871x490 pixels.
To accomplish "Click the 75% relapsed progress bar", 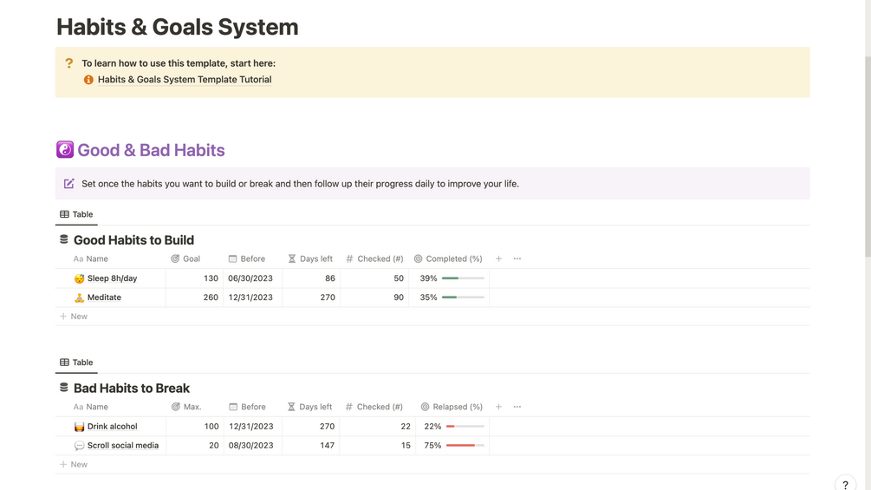I will point(465,446).
